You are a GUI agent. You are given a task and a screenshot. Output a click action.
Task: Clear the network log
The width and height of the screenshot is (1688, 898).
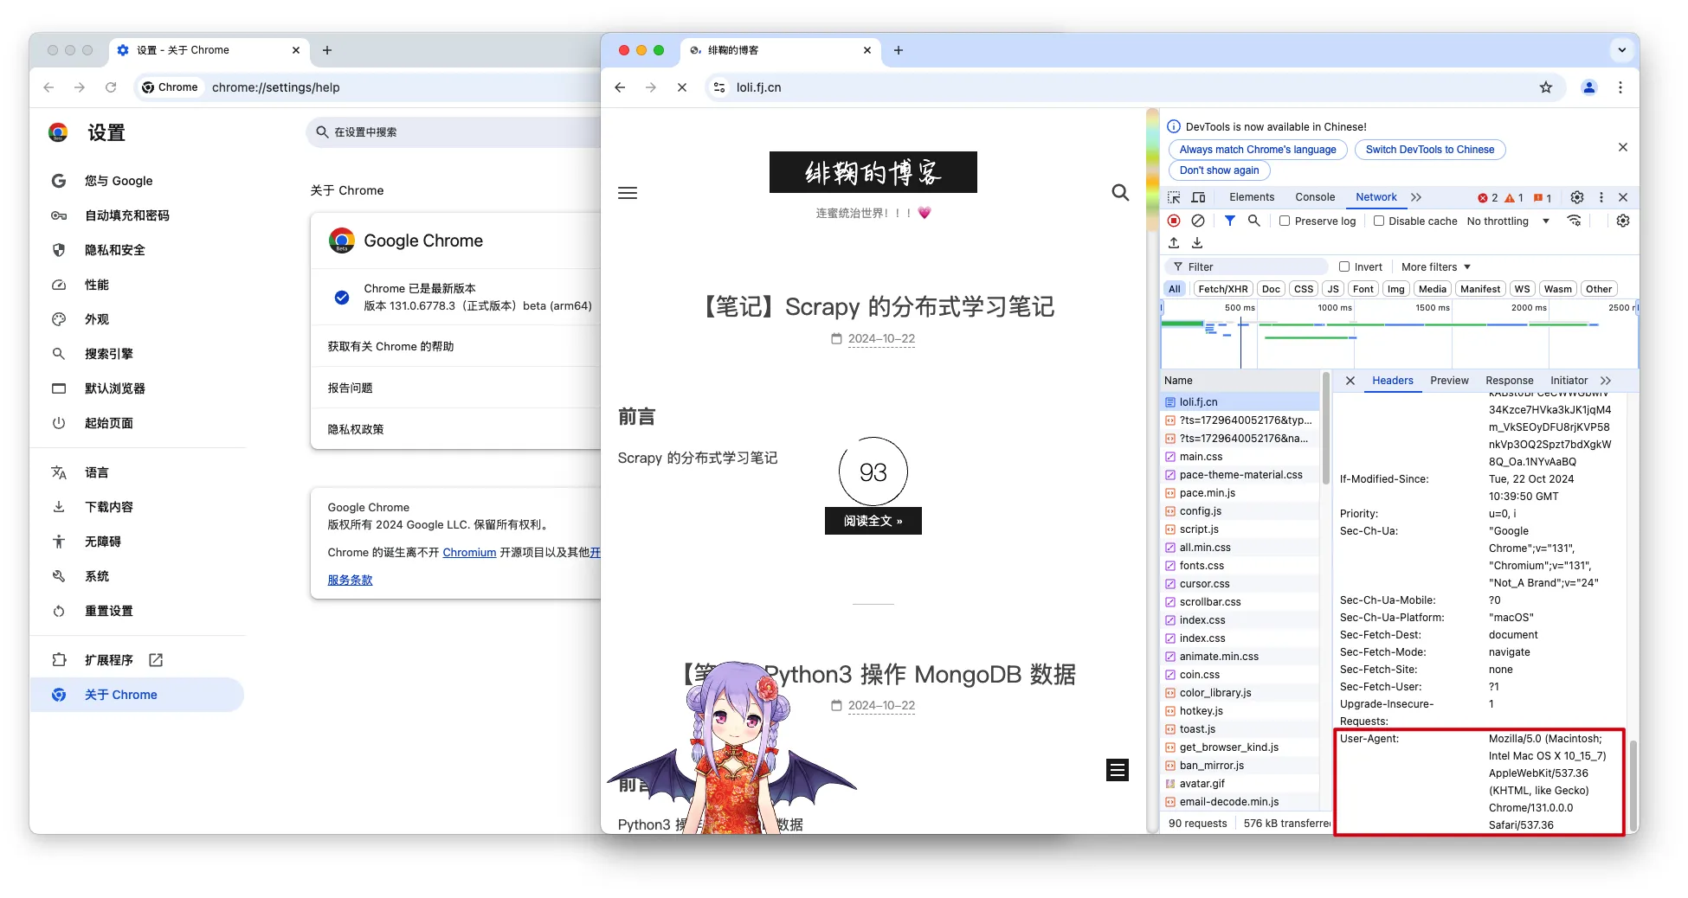[1198, 221]
